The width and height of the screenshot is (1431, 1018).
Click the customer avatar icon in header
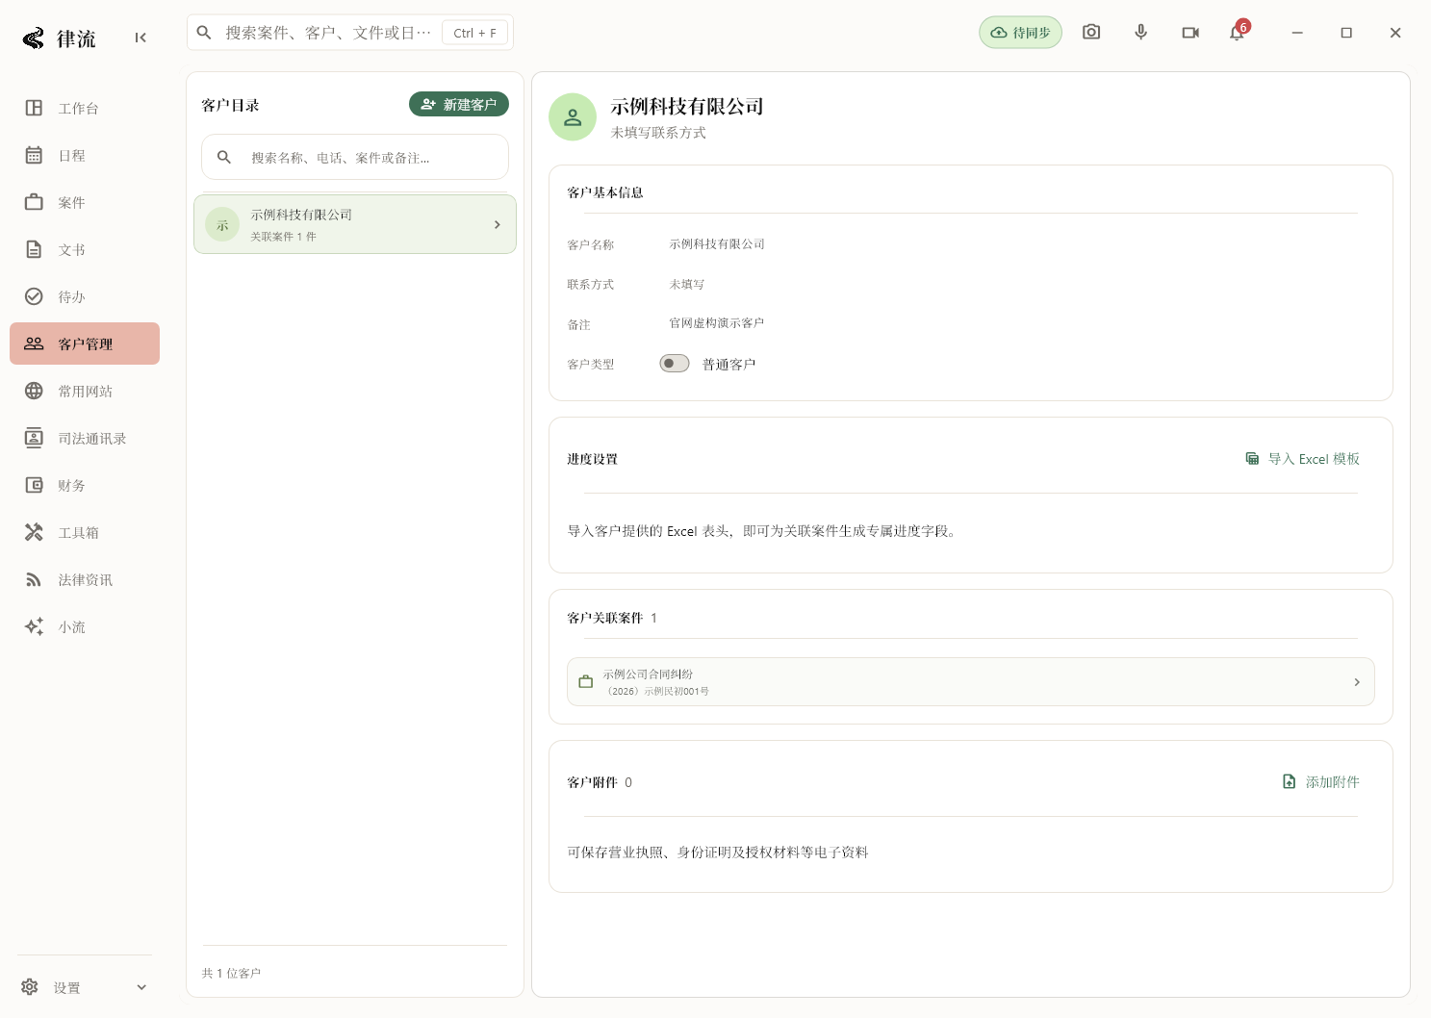(x=573, y=117)
